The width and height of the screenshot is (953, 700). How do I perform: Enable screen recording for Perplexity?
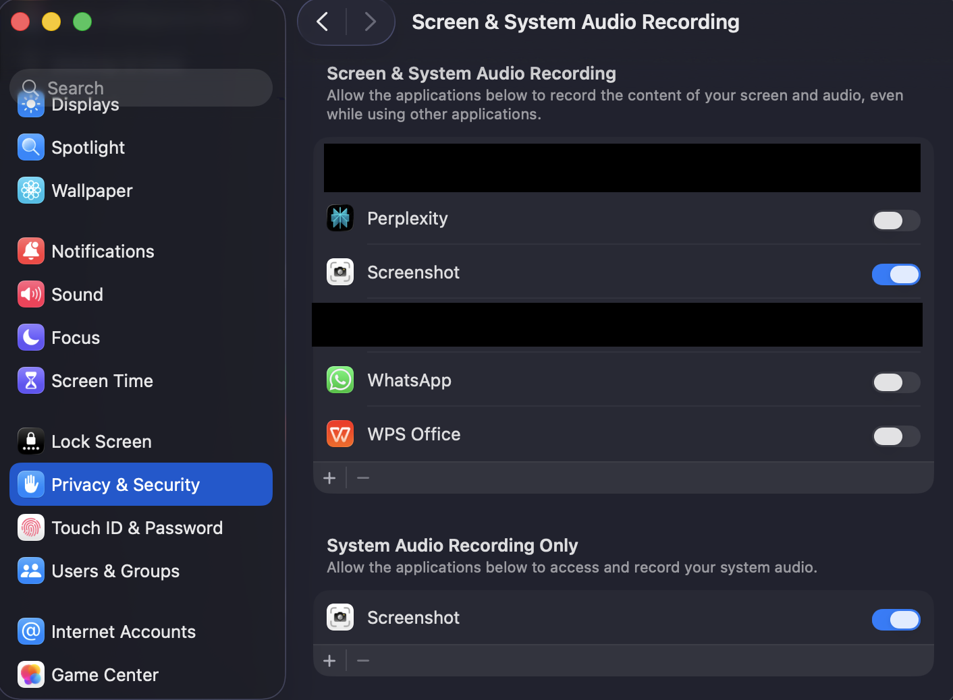(x=896, y=221)
